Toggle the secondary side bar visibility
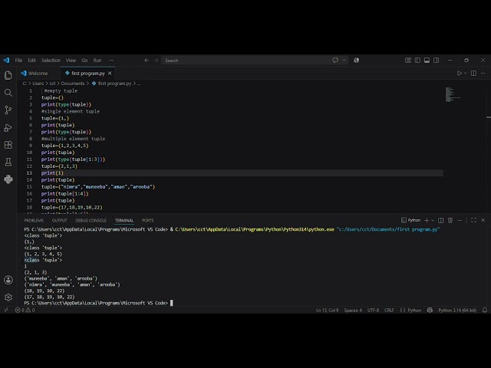Image resolution: width=491 pixels, height=368 pixels. [437, 60]
